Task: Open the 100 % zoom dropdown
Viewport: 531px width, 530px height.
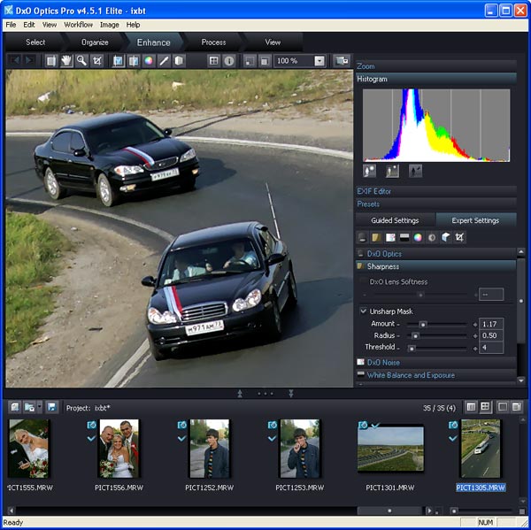Action: tap(319, 61)
